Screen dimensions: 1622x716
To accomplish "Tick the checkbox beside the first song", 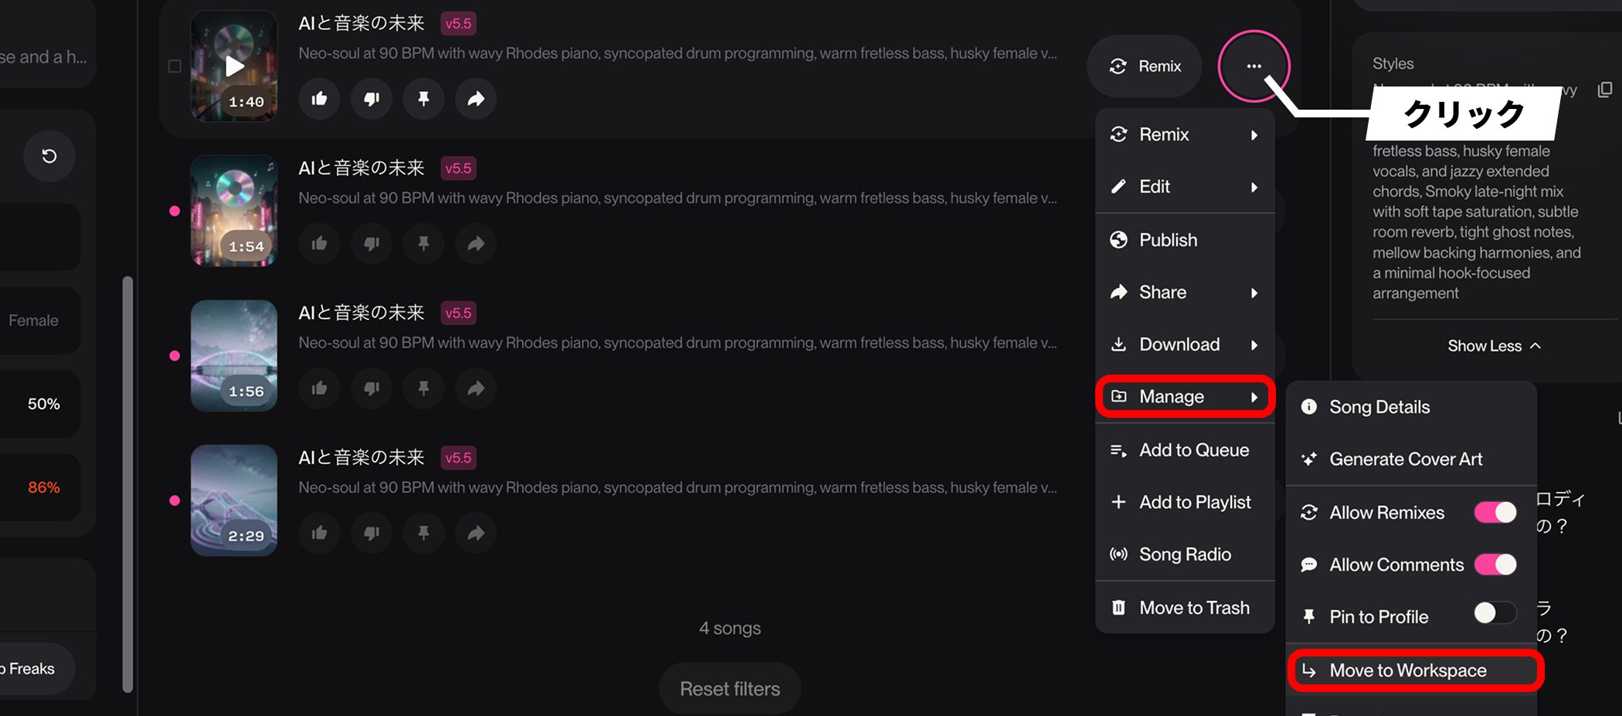I will pos(175,66).
